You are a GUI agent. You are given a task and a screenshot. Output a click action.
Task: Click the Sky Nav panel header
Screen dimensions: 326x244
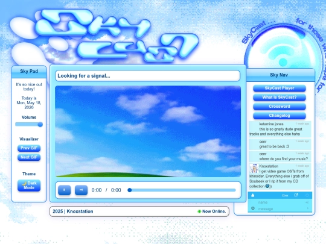click(280, 75)
